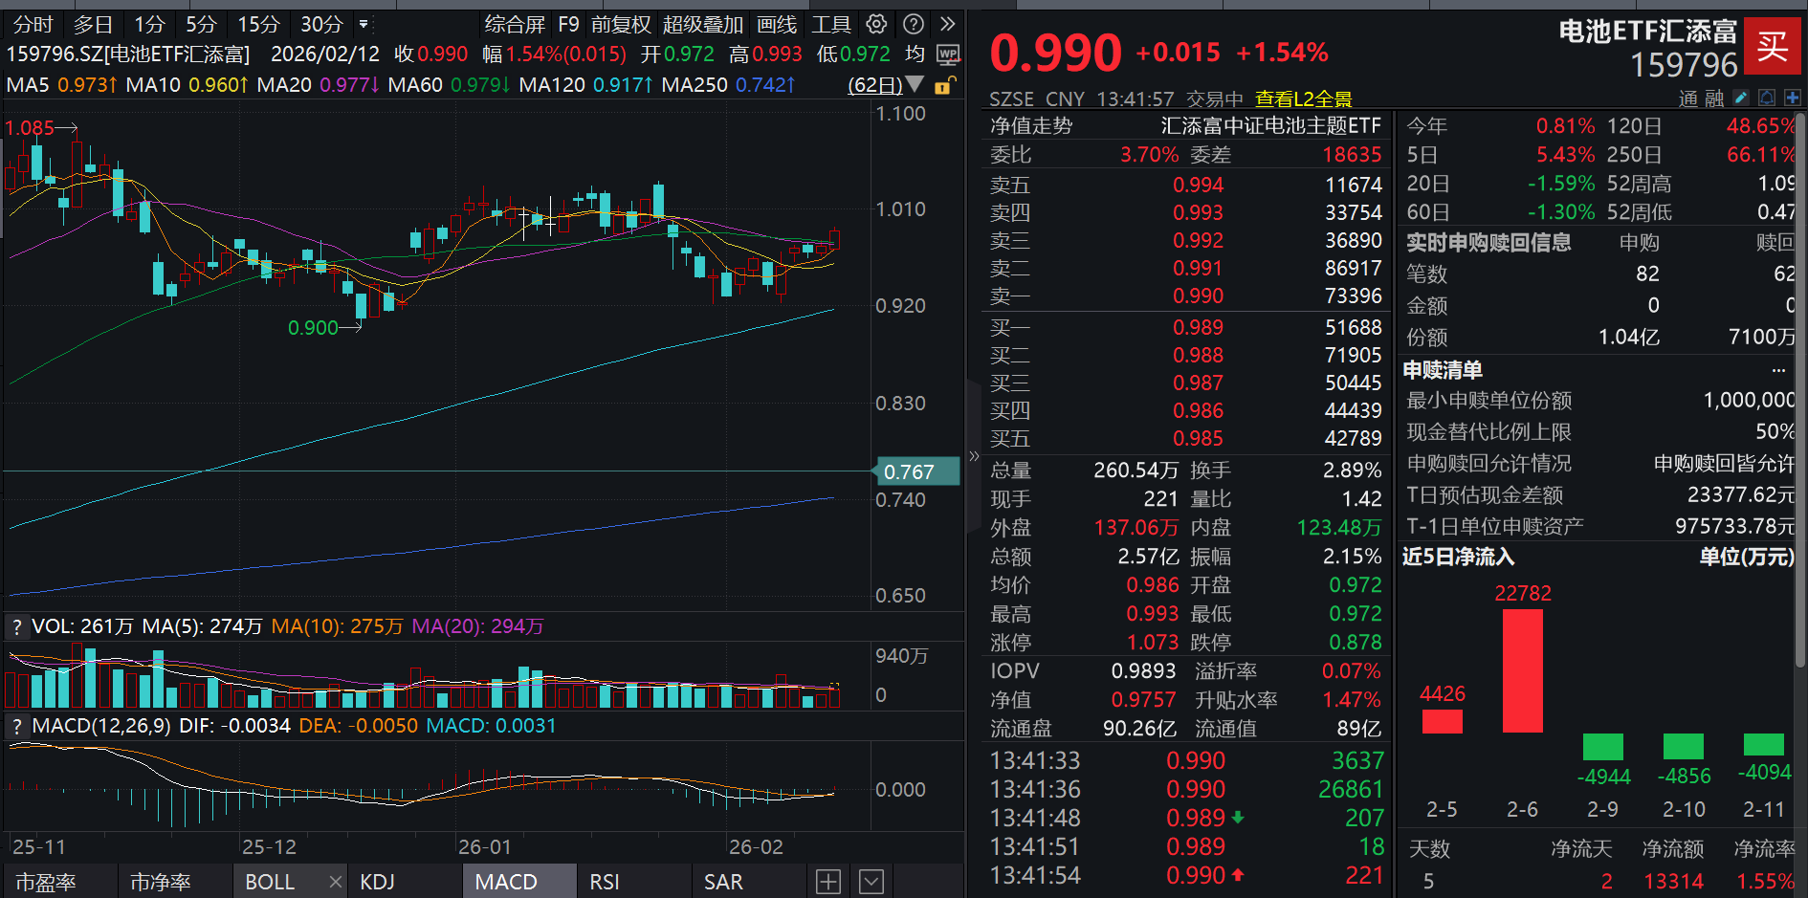Click the blue plus icon next to the bell

pyautogui.click(x=1795, y=98)
